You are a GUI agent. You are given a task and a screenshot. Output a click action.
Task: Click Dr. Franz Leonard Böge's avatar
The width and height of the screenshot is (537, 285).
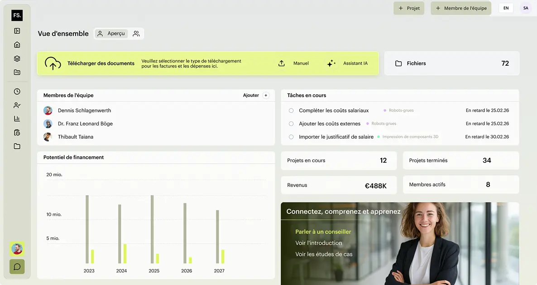[48, 124]
